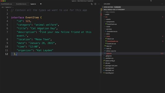Open EventCard.vue in the explorer

coord(112,24)
